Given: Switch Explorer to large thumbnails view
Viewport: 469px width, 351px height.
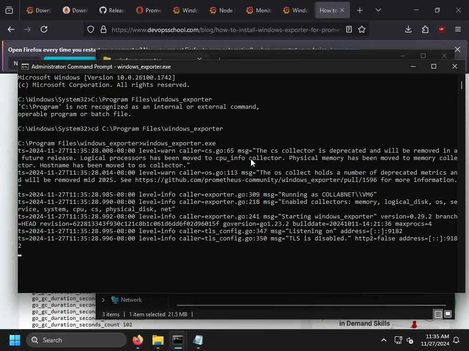Looking at the screenshot, I should point(448,314).
